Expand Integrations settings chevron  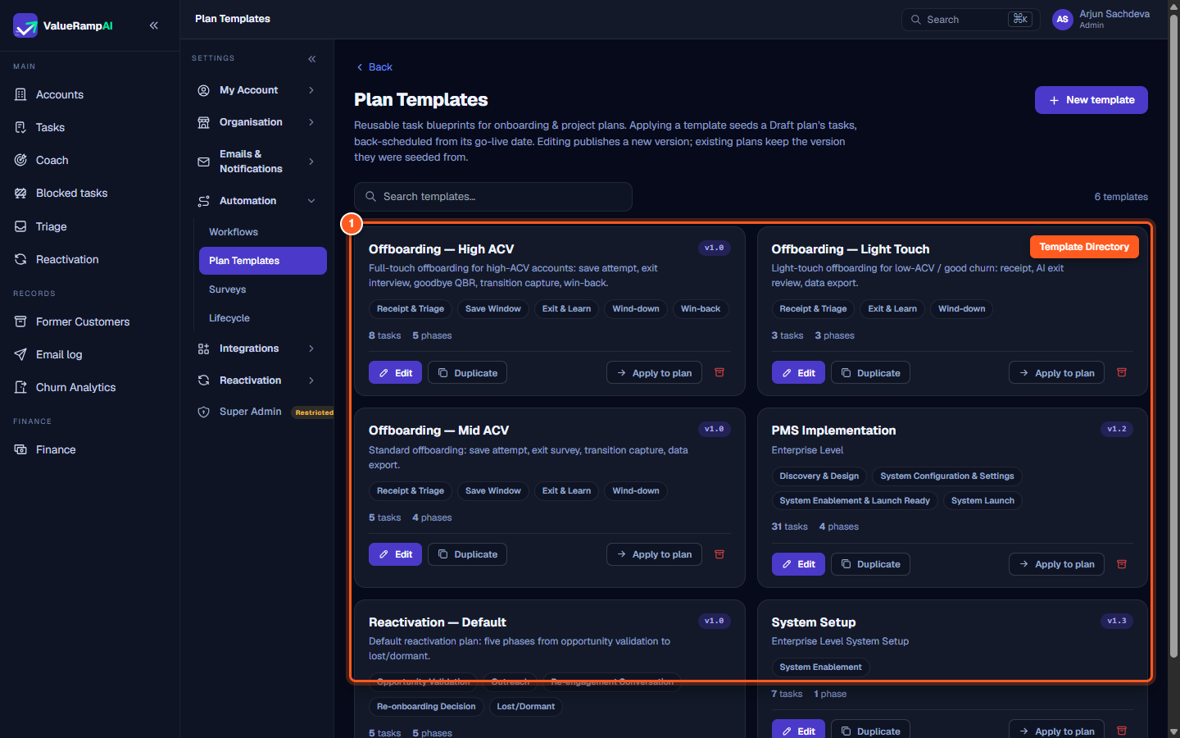pos(311,348)
